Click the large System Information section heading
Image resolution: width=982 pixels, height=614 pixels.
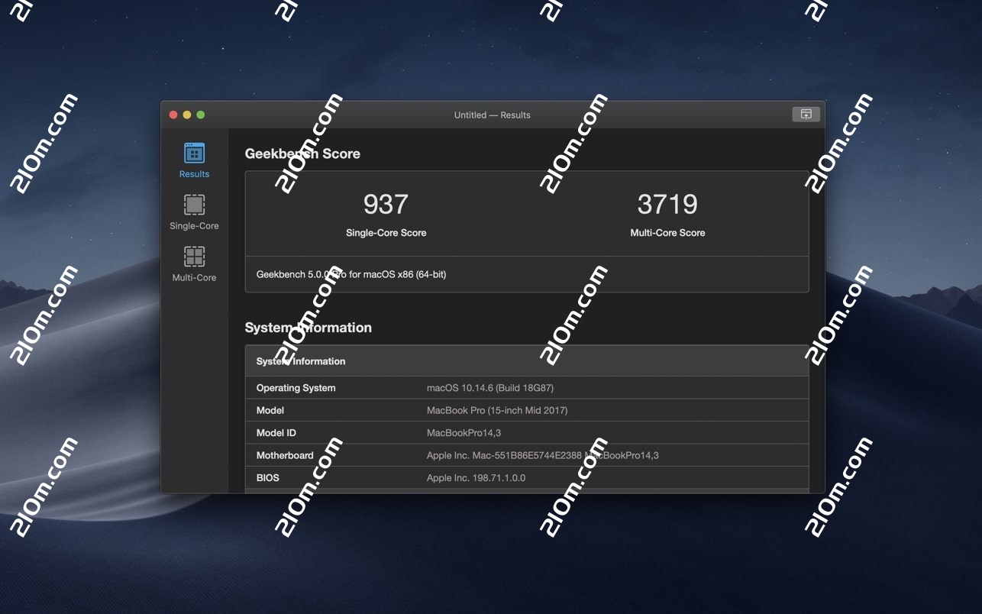tap(308, 328)
